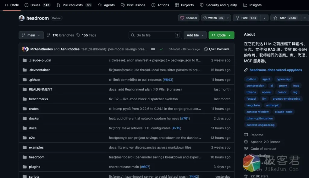
Task: Click the folder icon beside docker
Action: 25,118
